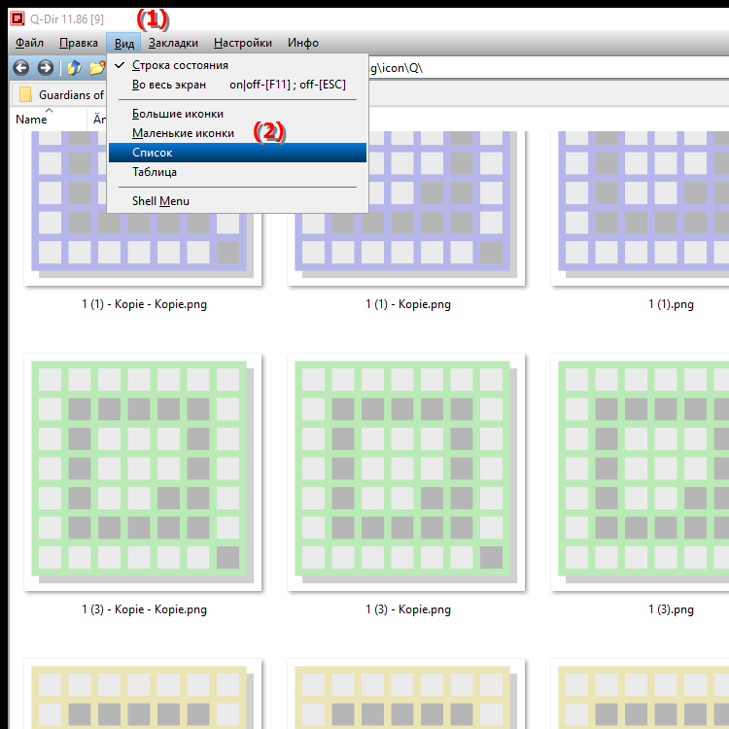Click the new folder icon in toolbar
The image size is (729, 729).
97,68
